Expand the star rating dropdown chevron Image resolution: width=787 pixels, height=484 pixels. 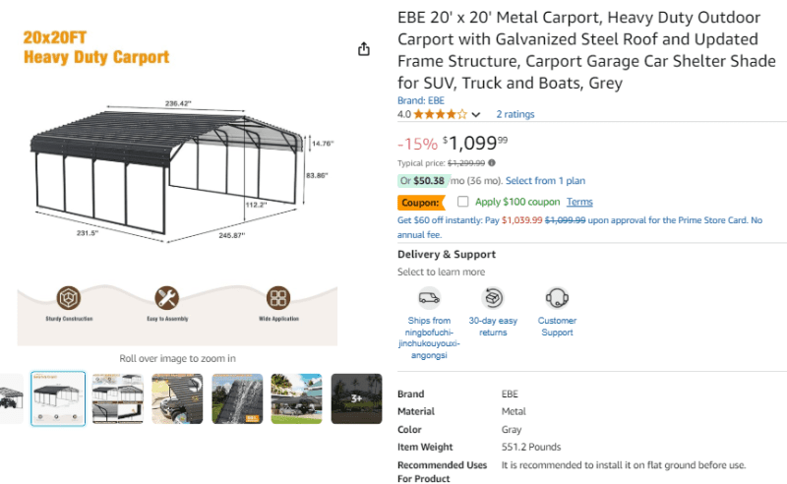click(x=476, y=114)
